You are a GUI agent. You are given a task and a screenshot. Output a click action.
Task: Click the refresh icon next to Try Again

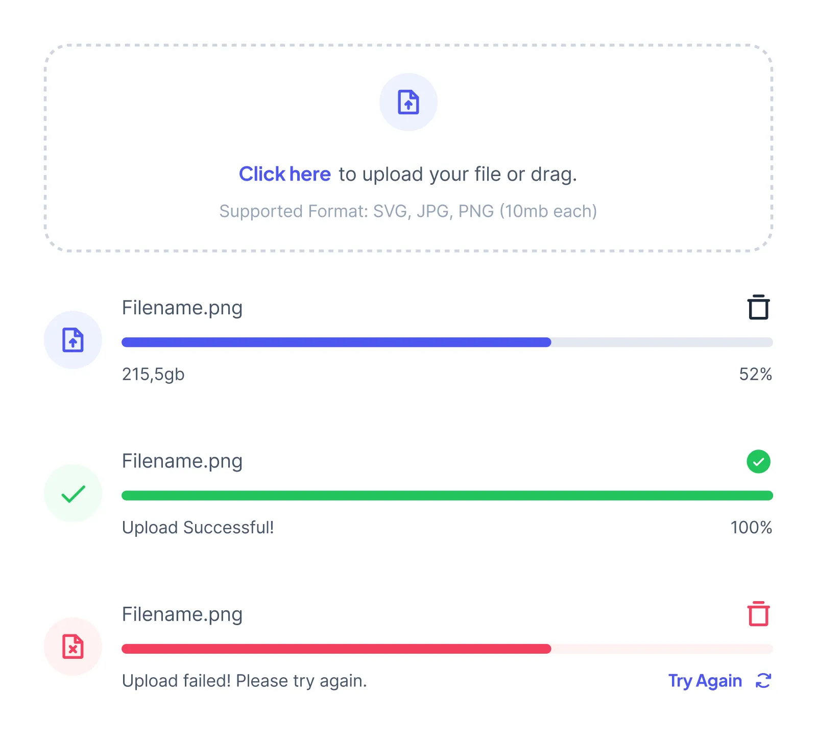(761, 681)
